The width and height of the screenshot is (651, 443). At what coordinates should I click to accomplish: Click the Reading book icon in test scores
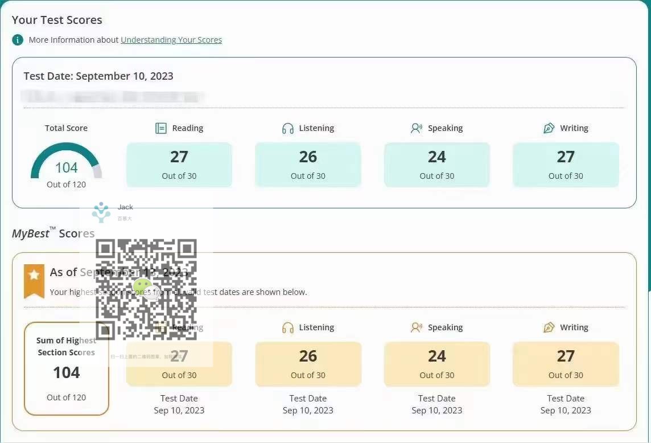160,128
